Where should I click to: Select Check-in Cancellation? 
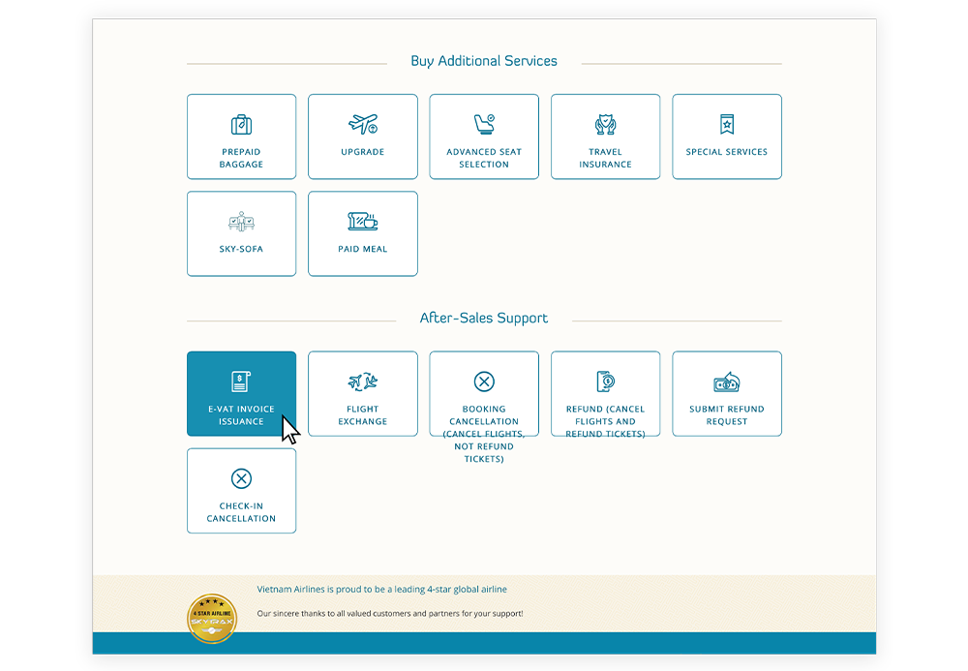point(241,490)
